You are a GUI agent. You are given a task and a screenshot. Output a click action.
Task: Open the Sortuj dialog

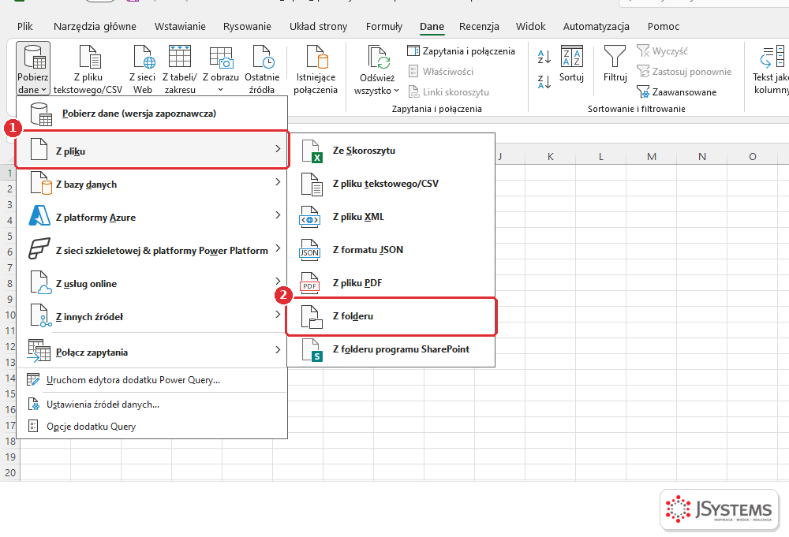(571, 63)
